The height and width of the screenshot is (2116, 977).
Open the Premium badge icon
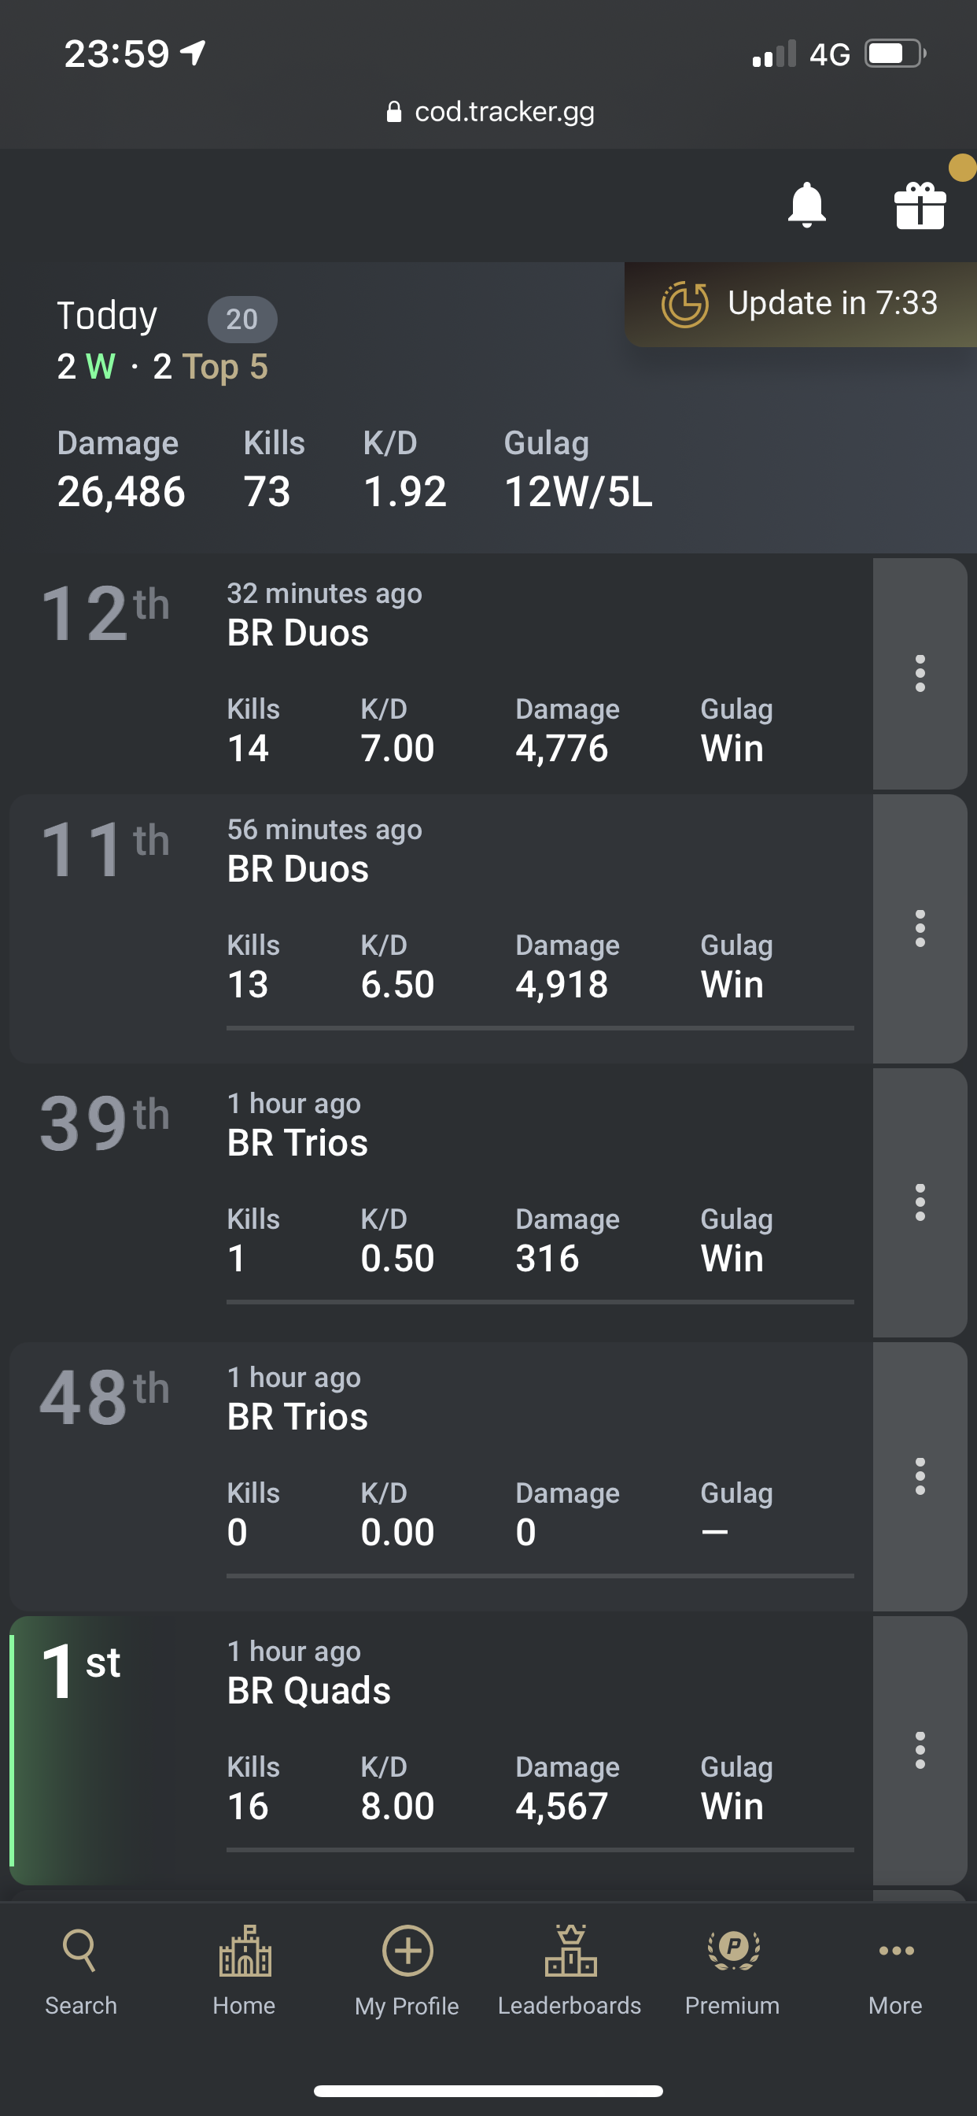tap(732, 1971)
